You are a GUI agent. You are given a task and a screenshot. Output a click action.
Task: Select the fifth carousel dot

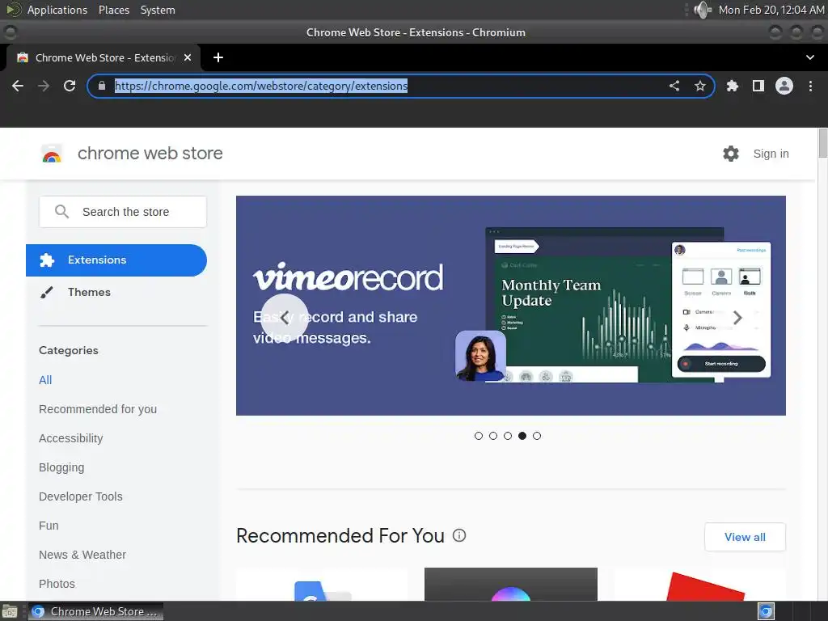click(537, 436)
